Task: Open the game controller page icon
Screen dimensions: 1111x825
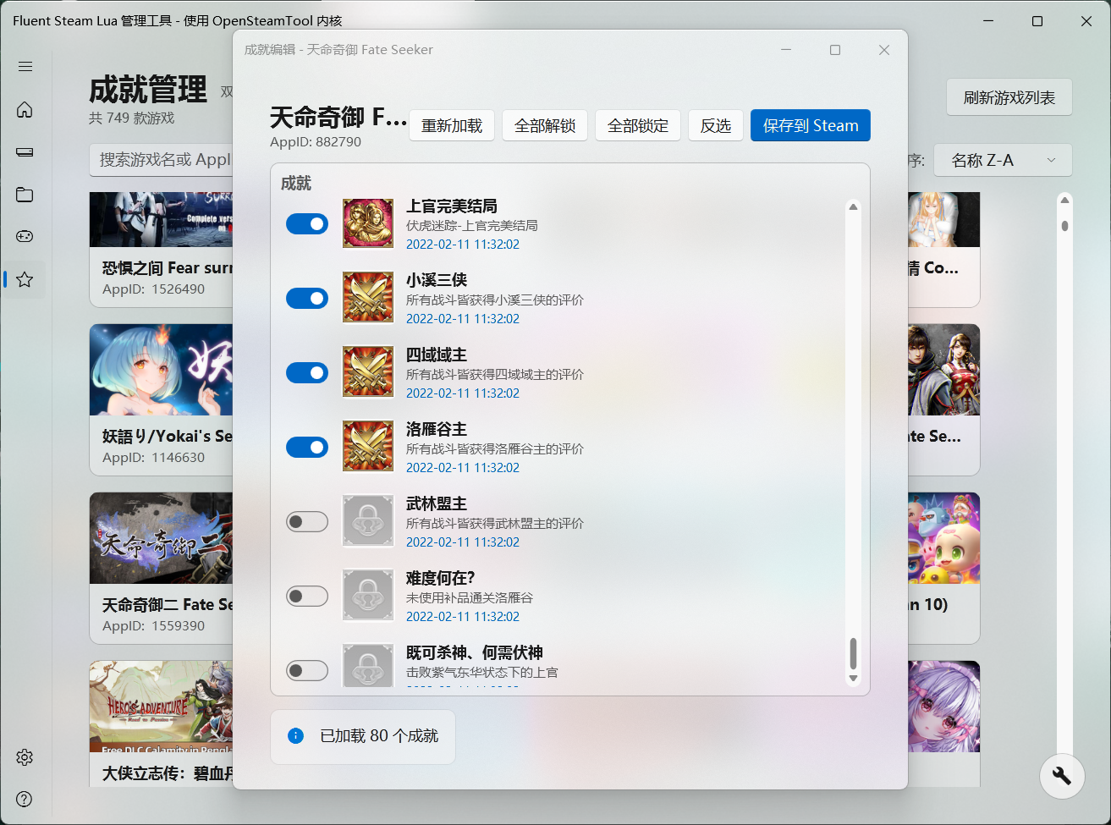Action: pos(25,237)
